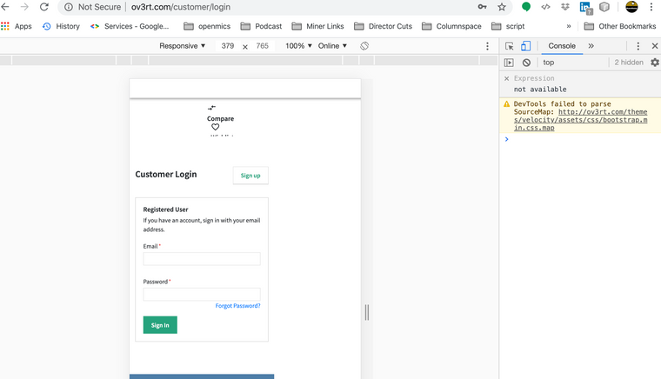
Task: Go back using the browser back arrow
Action: 5,7
